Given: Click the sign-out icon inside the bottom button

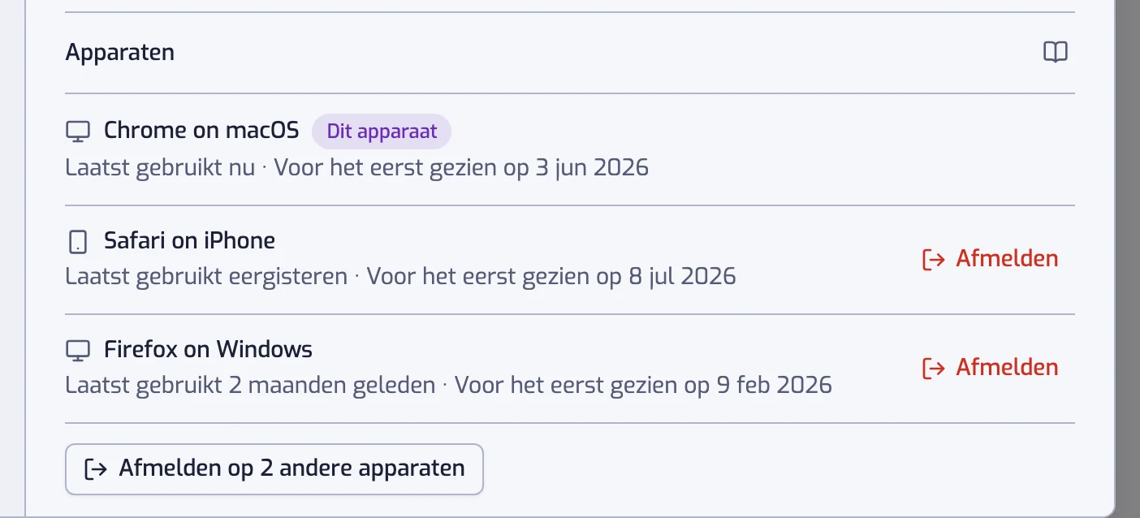Looking at the screenshot, I should (97, 468).
